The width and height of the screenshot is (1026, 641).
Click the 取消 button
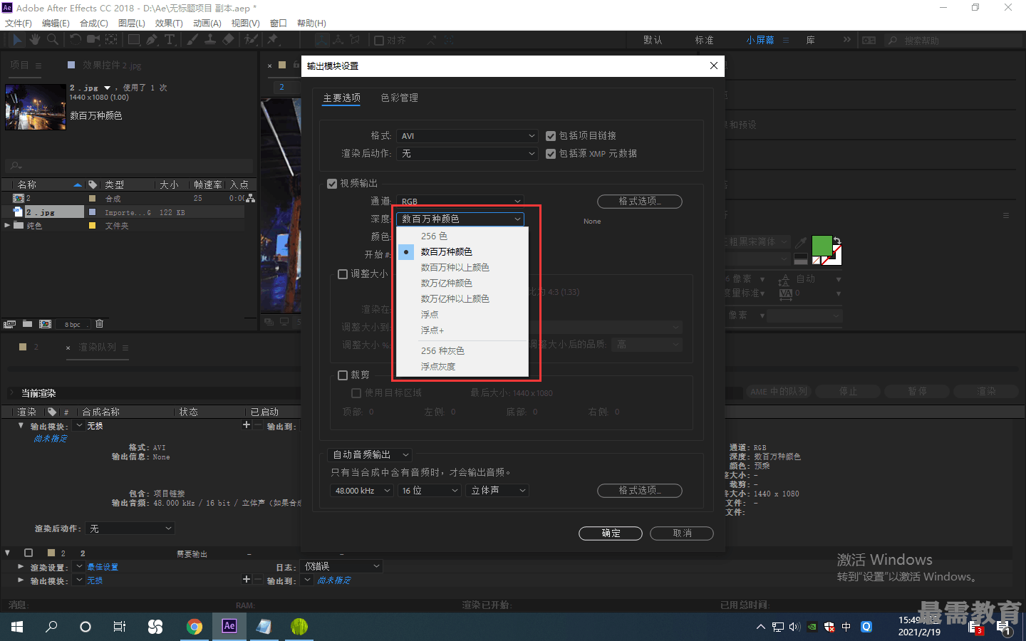pos(682,533)
